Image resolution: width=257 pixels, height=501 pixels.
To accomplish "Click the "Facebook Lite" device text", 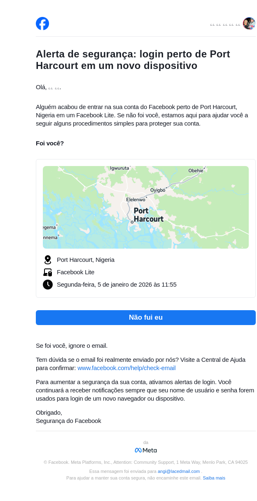I will tap(75, 272).
